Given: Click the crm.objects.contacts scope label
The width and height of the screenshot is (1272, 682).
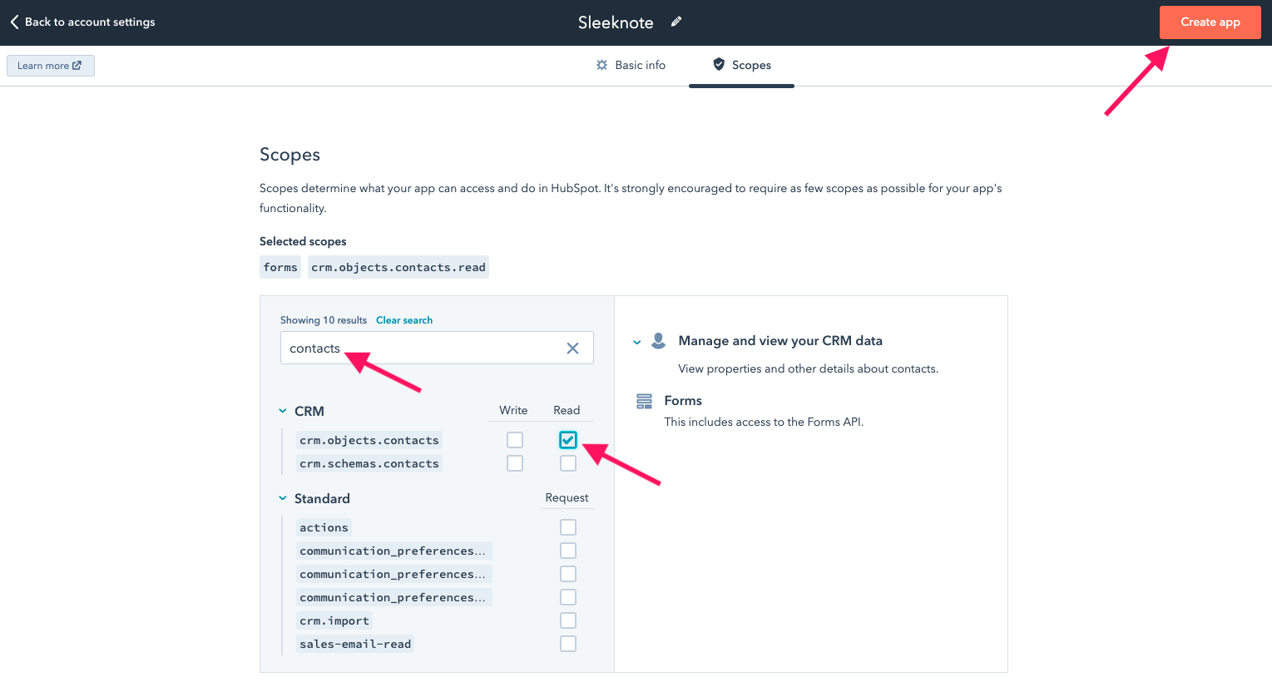Looking at the screenshot, I should 369,440.
